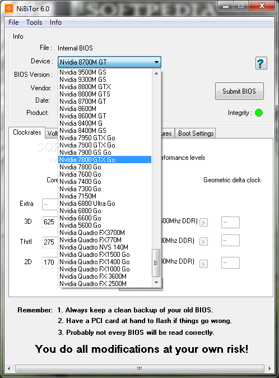Screen dimensions: 279x378
Task: Click the Thrtl core clock field showing 275
Action: 50,242
